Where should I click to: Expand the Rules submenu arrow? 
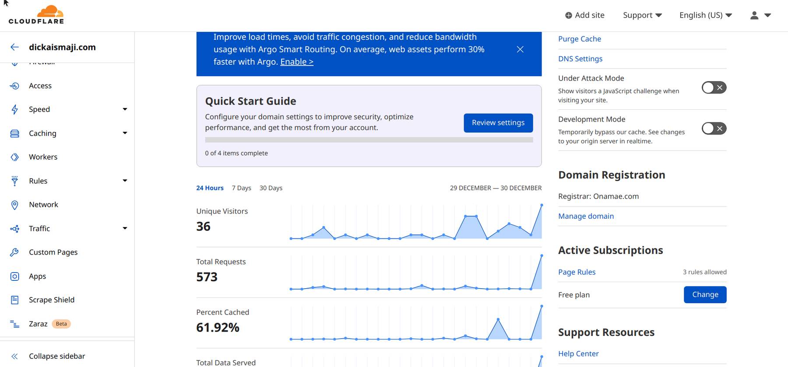pyautogui.click(x=125, y=181)
